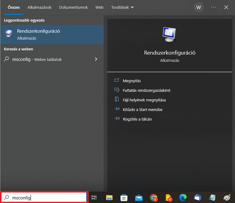
Task: Open Microsoft Edge from the taskbar
Action: pyautogui.click(x=183, y=198)
